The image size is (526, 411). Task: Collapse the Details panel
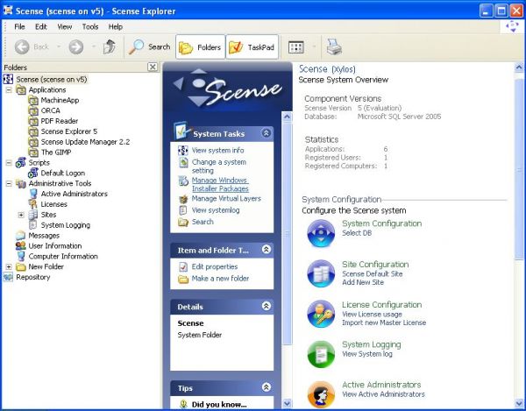(x=266, y=306)
